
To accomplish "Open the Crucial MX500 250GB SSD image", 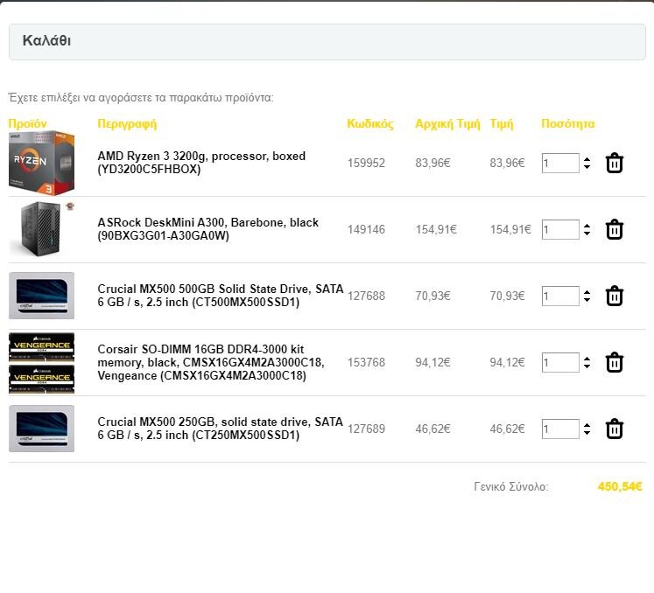I will tap(41, 429).
